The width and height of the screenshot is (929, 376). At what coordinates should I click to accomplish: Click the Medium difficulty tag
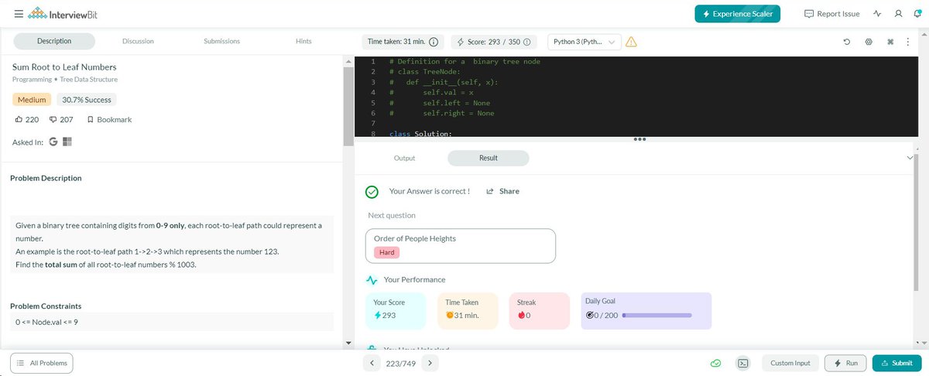pyautogui.click(x=32, y=100)
